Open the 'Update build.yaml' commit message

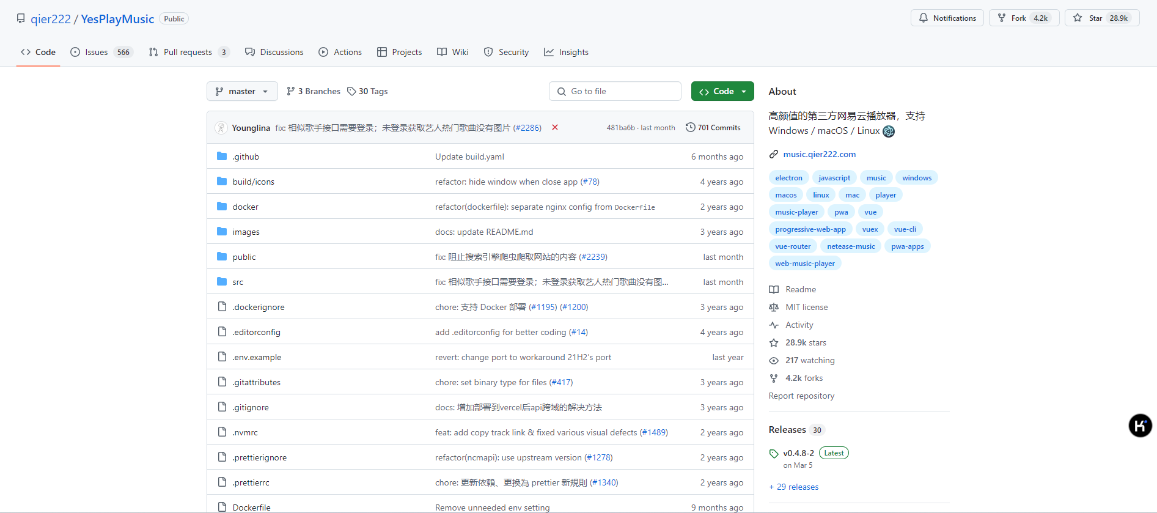469,157
